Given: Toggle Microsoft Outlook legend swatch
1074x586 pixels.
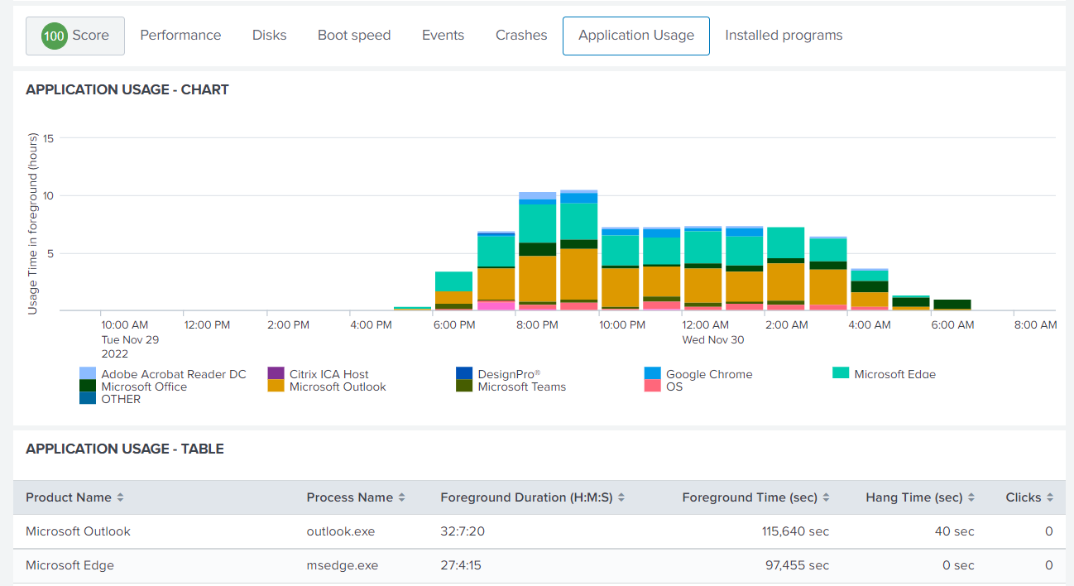Looking at the screenshot, I should pyautogui.click(x=276, y=386).
